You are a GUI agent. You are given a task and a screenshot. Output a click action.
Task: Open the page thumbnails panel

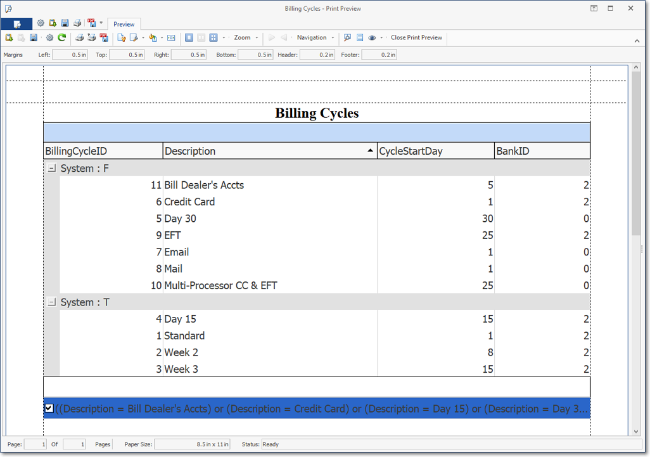pyautogui.click(x=359, y=37)
